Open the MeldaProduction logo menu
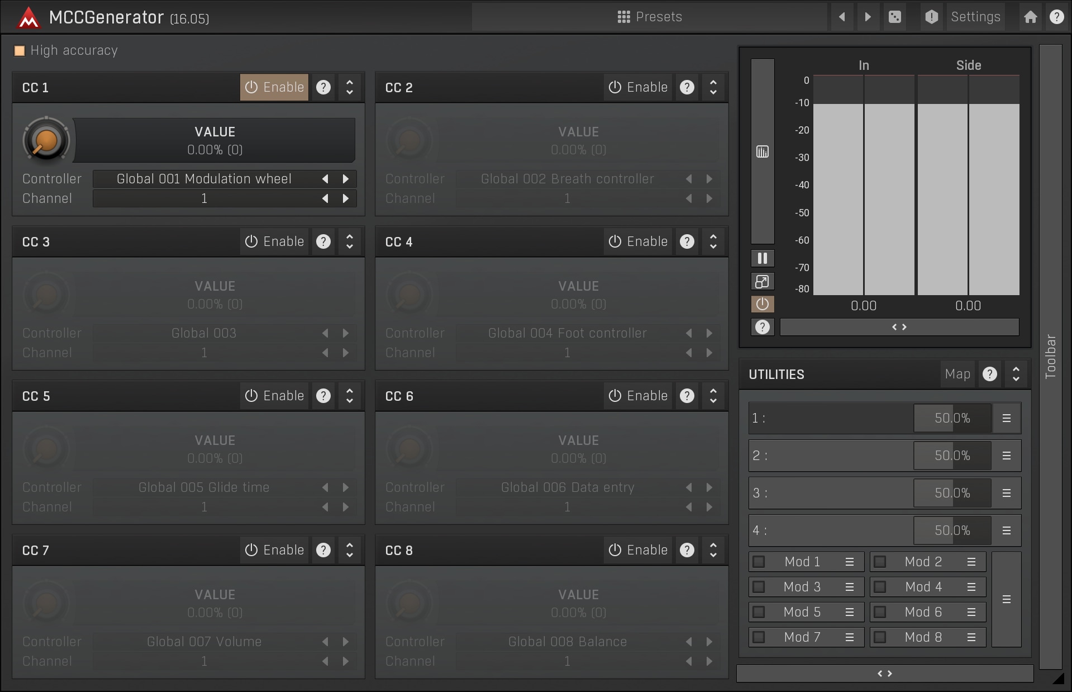The height and width of the screenshot is (692, 1072). pyautogui.click(x=28, y=18)
